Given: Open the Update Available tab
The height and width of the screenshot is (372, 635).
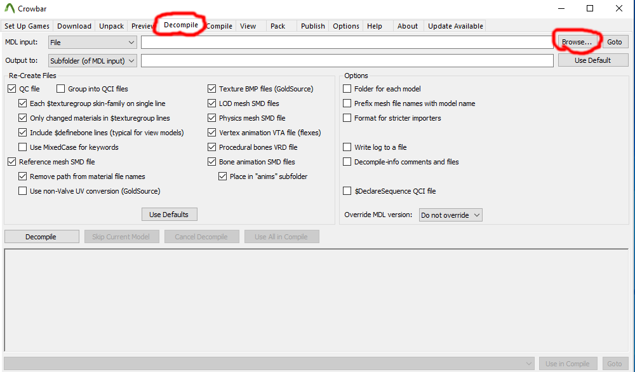Looking at the screenshot, I should tap(455, 26).
